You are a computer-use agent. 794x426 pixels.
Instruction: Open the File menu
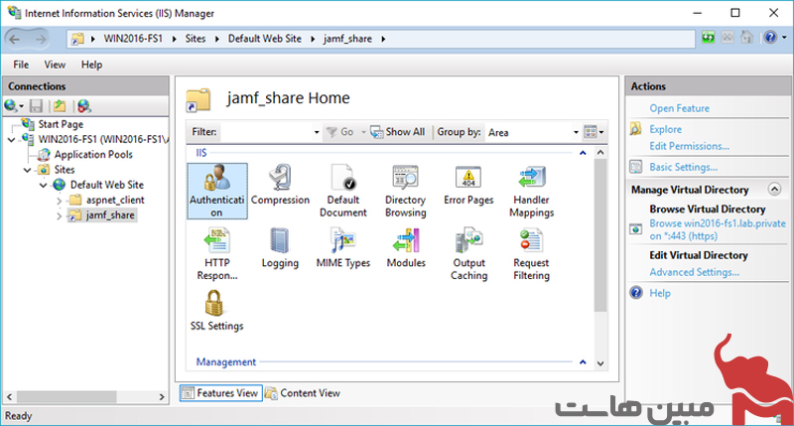[21, 65]
